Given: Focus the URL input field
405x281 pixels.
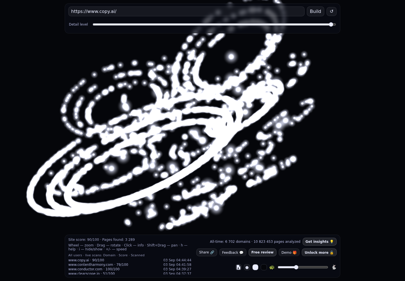Looking at the screenshot, I should pos(186,12).
